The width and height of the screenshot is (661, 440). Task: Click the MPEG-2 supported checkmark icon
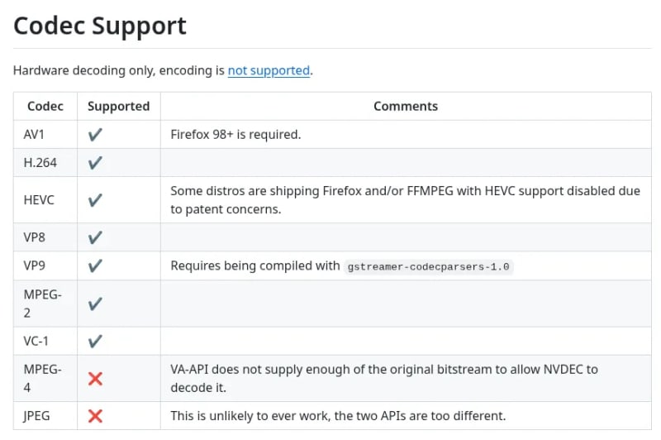coord(95,304)
